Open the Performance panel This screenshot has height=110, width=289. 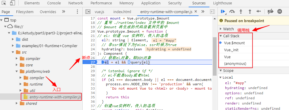pyautogui.click(x=101, y=3)
